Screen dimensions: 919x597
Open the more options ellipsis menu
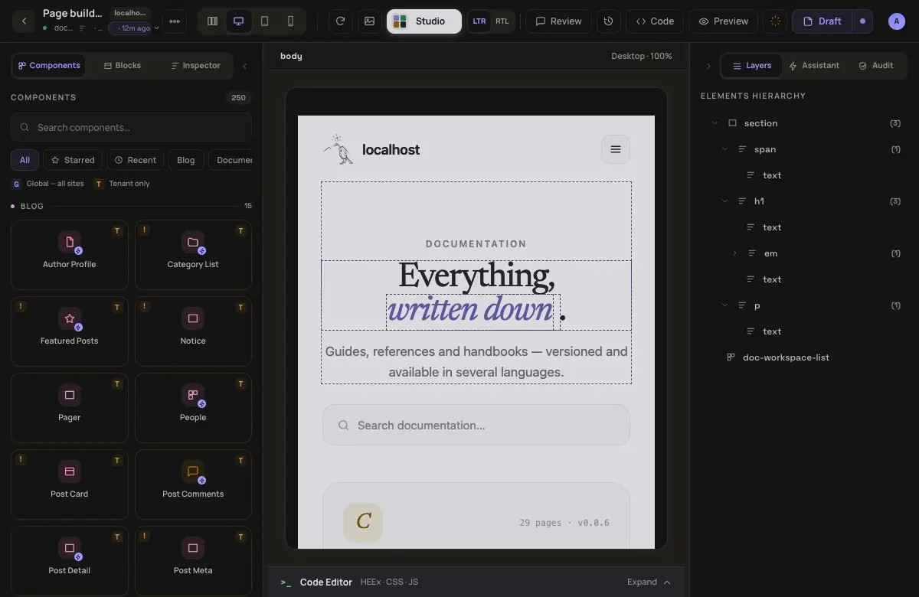tap(175, 21)
